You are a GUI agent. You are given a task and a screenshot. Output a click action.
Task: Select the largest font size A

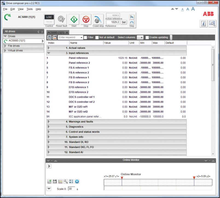(193, 9)
